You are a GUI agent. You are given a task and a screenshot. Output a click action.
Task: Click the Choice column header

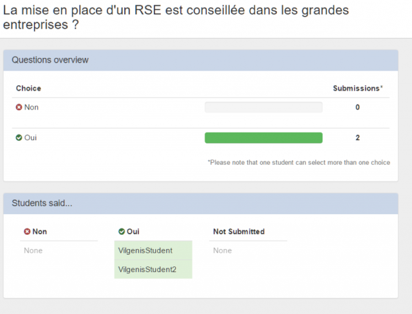tap(28, 88)
